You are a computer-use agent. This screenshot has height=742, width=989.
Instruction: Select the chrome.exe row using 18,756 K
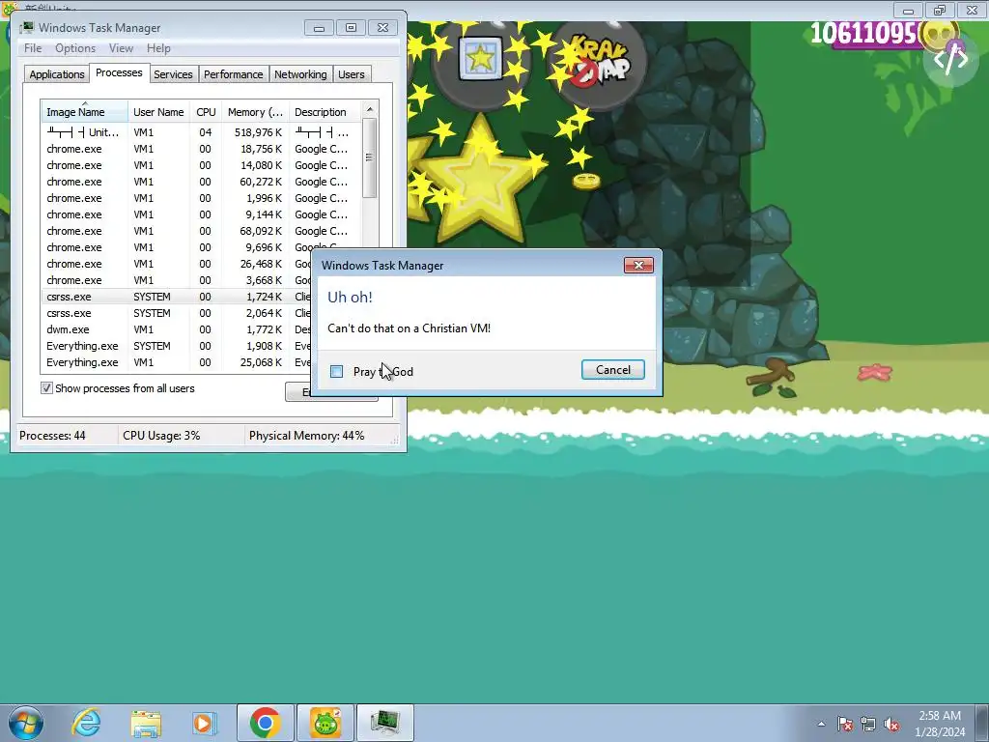pos(201,149)
